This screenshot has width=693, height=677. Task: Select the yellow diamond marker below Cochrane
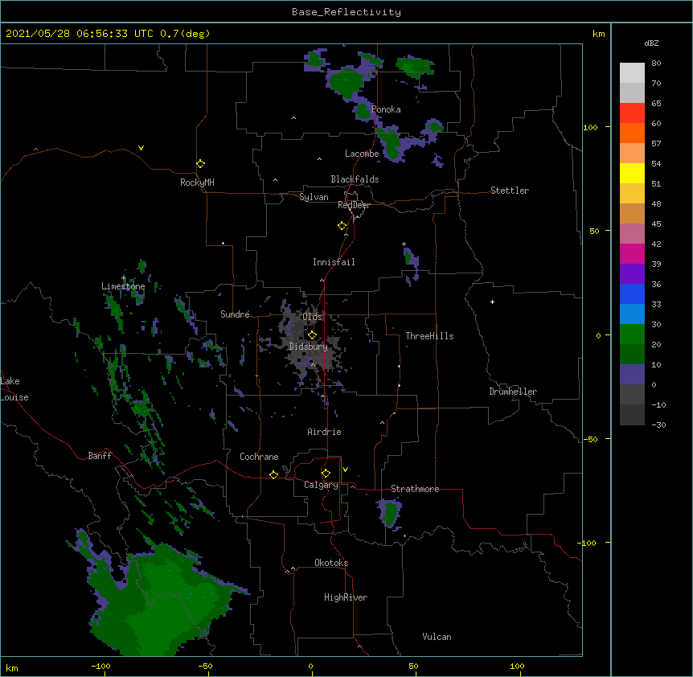point(273,474)
